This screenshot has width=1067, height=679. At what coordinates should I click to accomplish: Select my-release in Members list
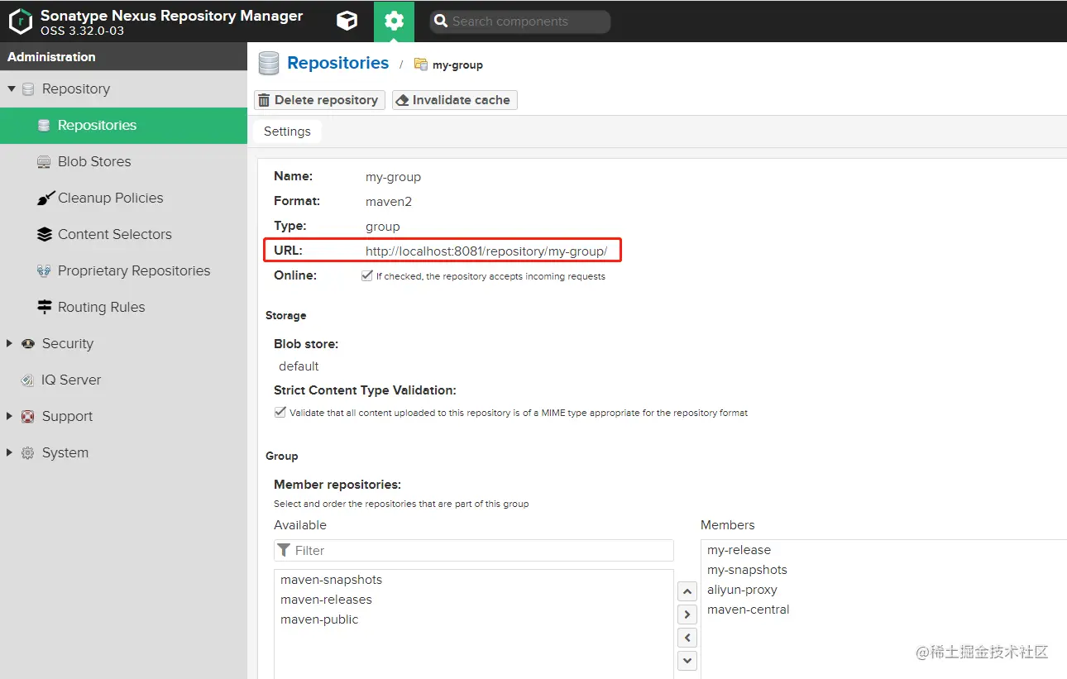coord(883,550)
